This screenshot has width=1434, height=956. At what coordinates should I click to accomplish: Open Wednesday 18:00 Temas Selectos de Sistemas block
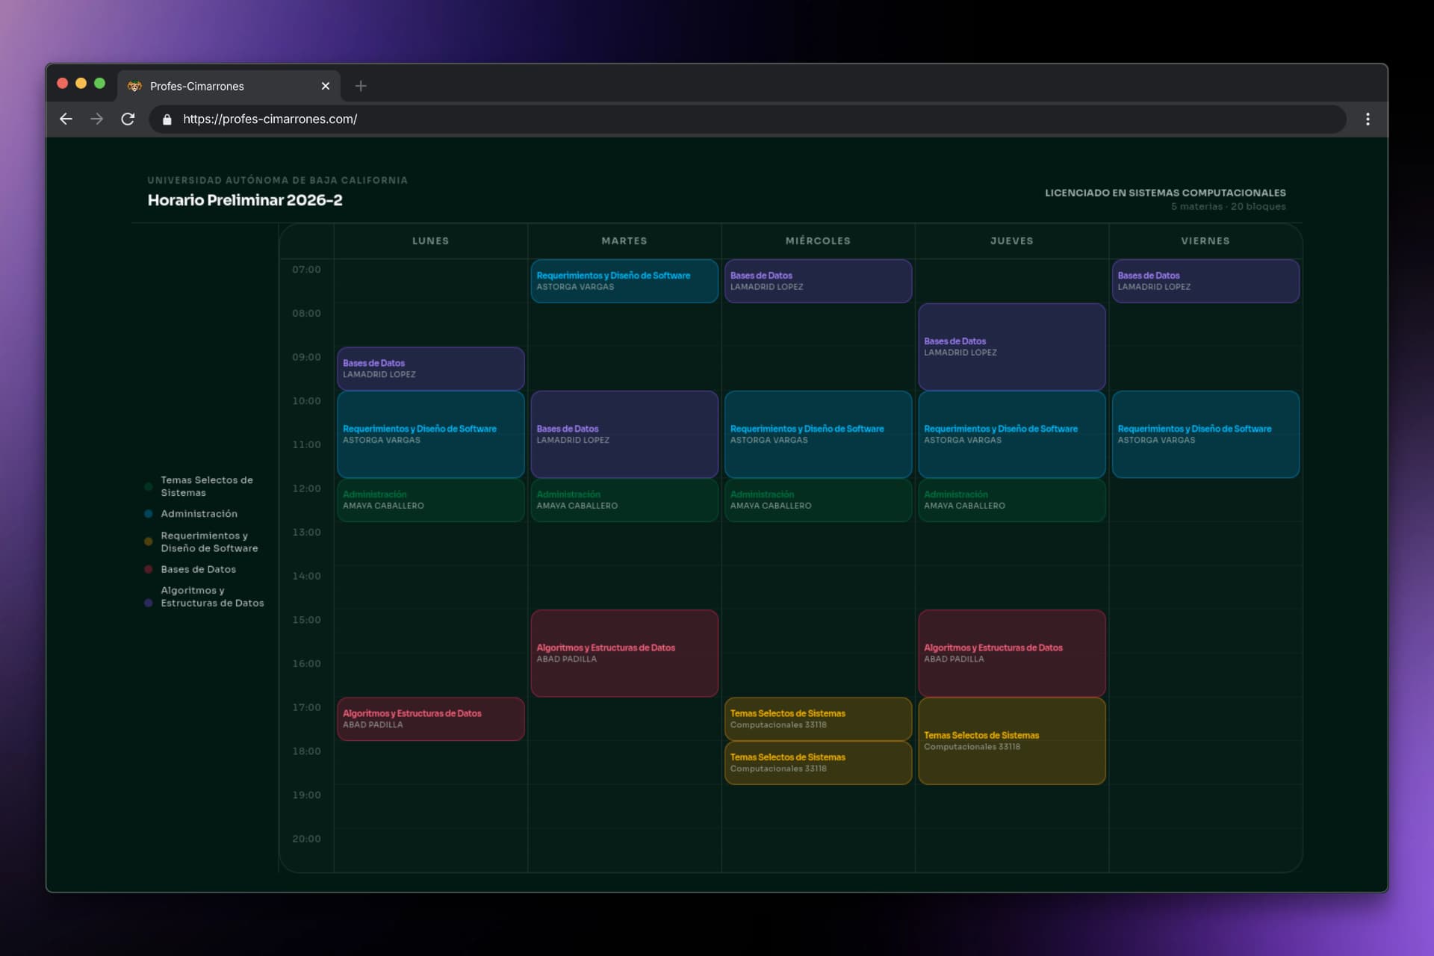click(818, 763)
